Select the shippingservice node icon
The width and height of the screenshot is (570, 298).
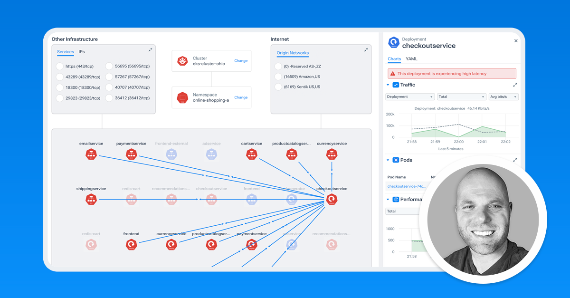tap(91, 200)
